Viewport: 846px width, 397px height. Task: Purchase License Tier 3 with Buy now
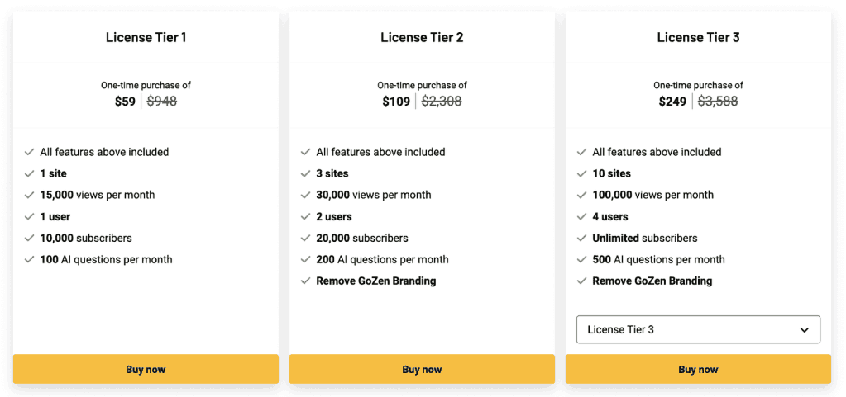(x=698, y=370)
